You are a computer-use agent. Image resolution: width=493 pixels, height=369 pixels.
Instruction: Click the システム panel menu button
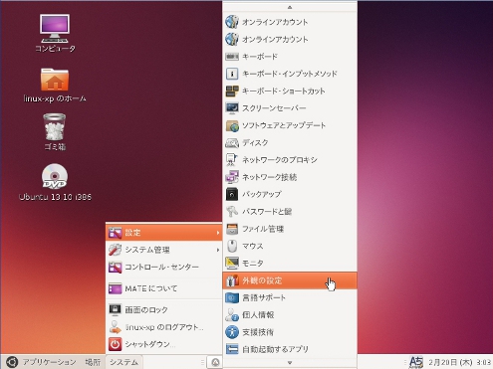(x=123, y=362)
